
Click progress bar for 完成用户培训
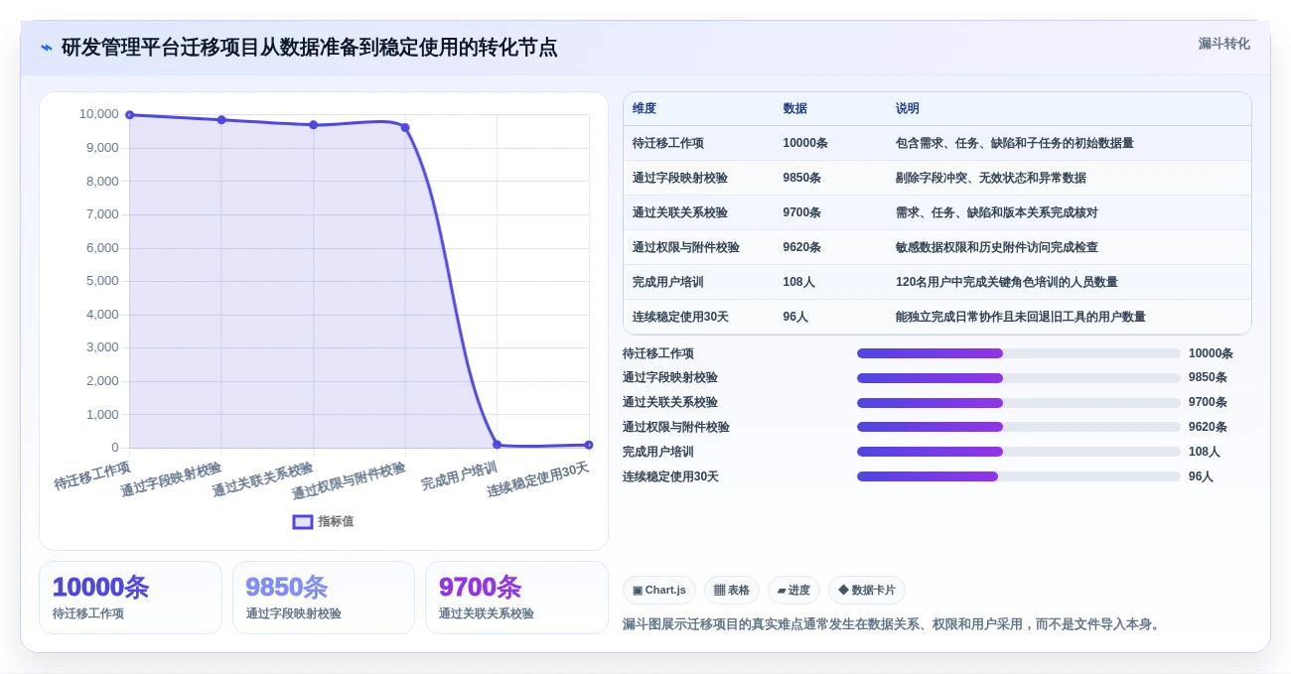(1019, 452)
